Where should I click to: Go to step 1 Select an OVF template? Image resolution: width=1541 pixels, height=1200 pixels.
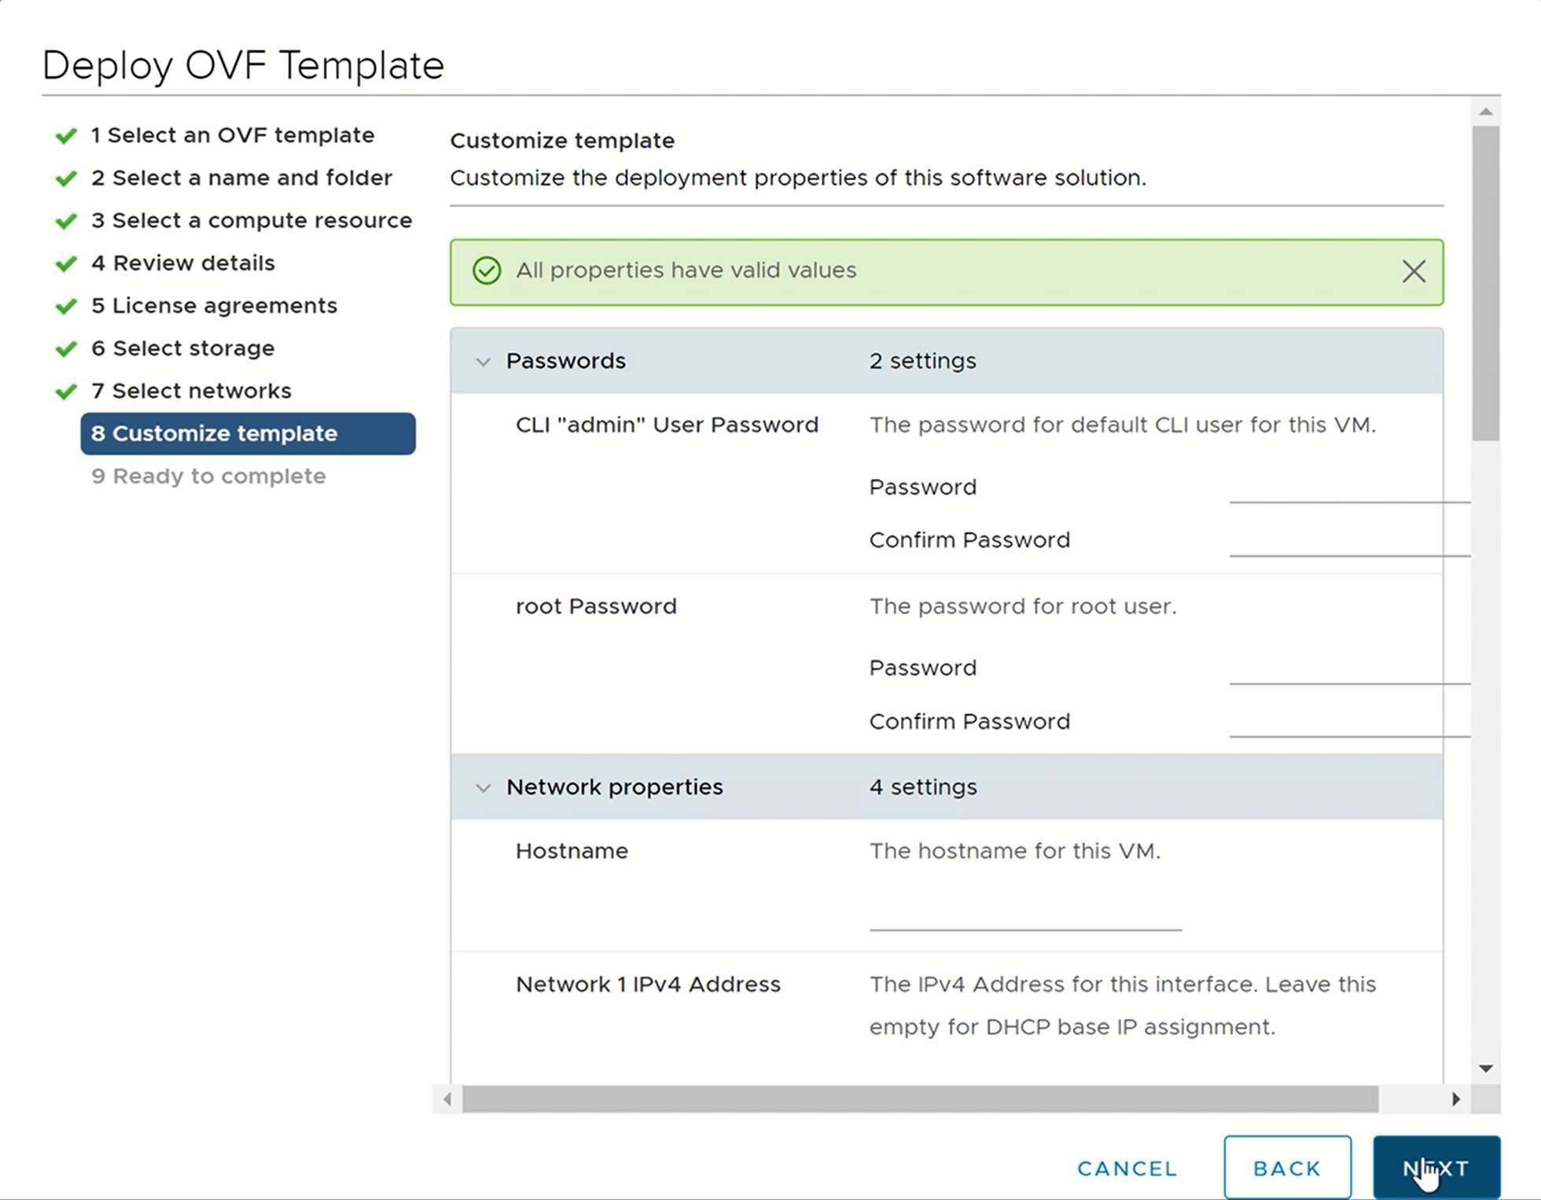(x=232, y=135)
